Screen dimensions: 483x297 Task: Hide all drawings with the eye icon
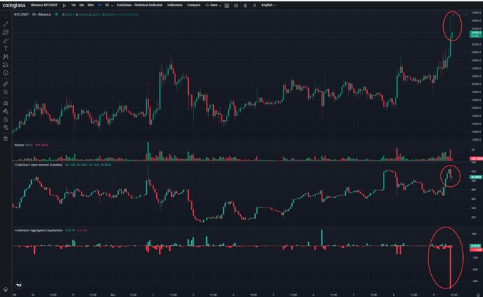[x=6, y=128]
